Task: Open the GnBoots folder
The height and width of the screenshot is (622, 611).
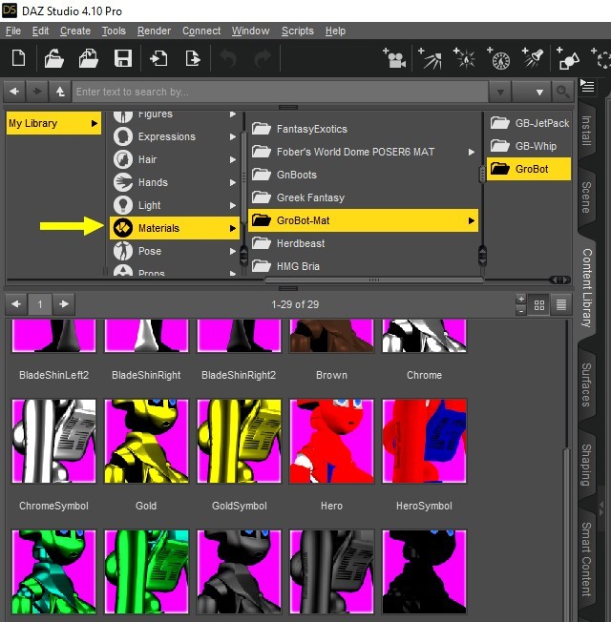Action: click(364, 175)
